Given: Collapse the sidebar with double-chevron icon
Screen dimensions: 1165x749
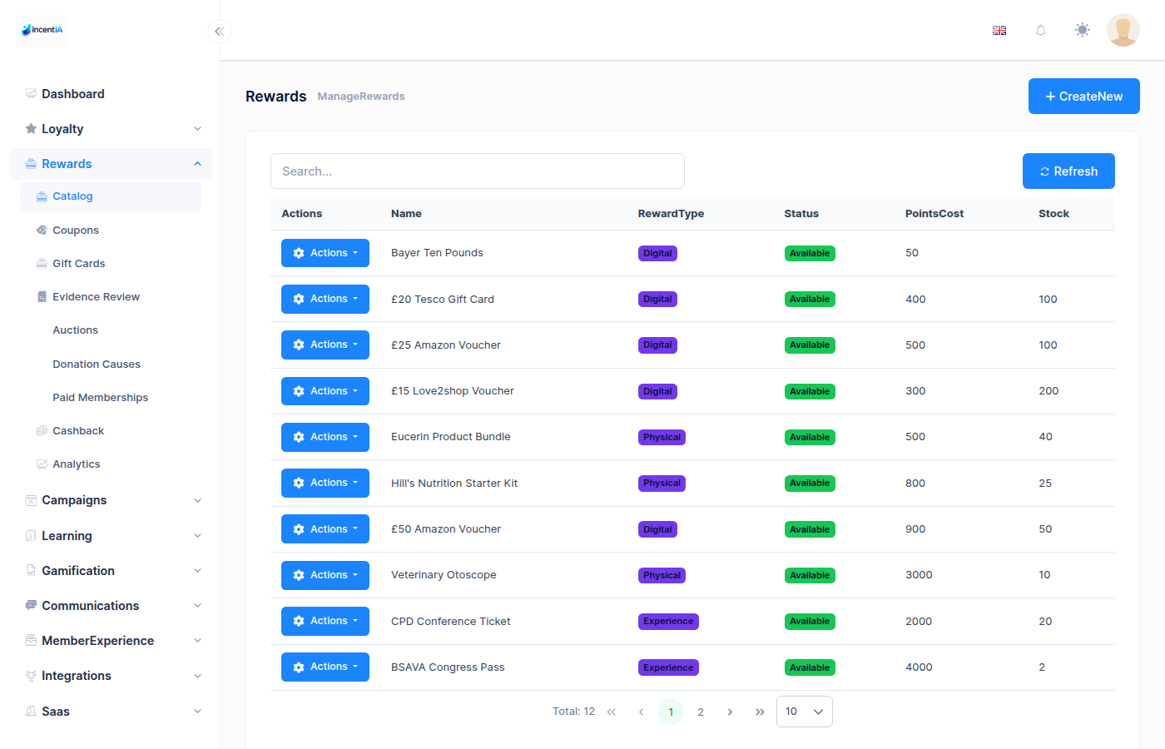Looking at the screenshot, I should click(220, 32).
